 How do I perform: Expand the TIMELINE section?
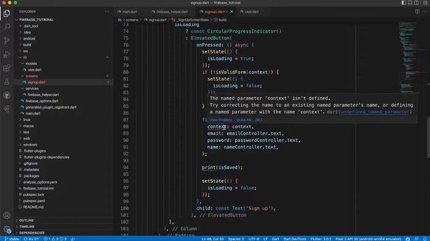tap(27, 226)
